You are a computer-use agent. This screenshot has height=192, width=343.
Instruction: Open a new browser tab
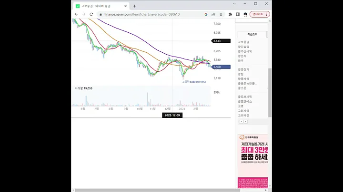point(134,6)
